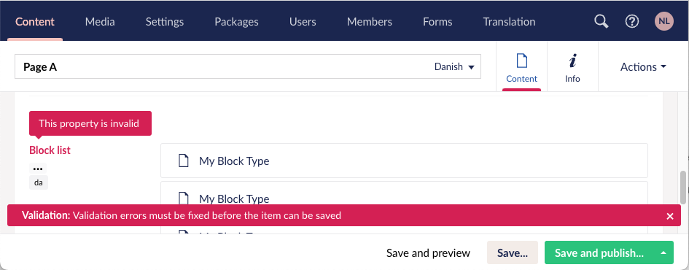Dismiss the validation error notification
Image resolution: width=689 pixels, height=270 pixels.
pos(669,216)
